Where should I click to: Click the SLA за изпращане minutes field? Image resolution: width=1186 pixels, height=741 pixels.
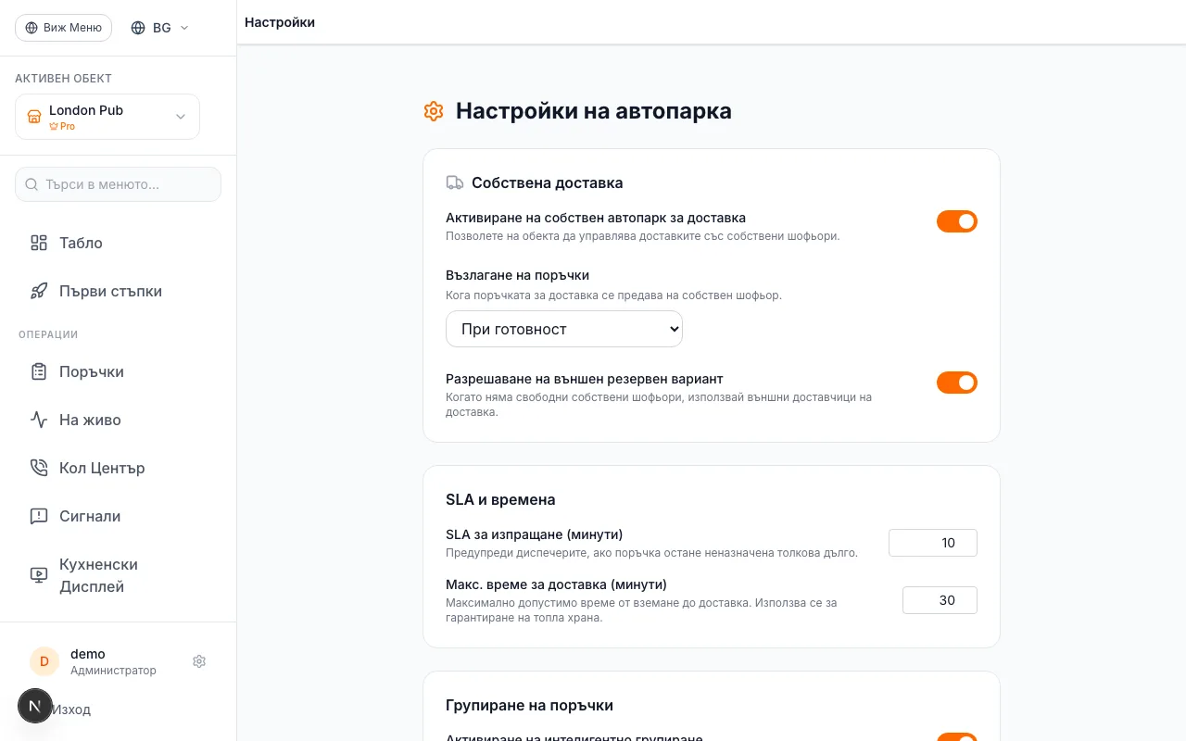(x=933, y=543)
